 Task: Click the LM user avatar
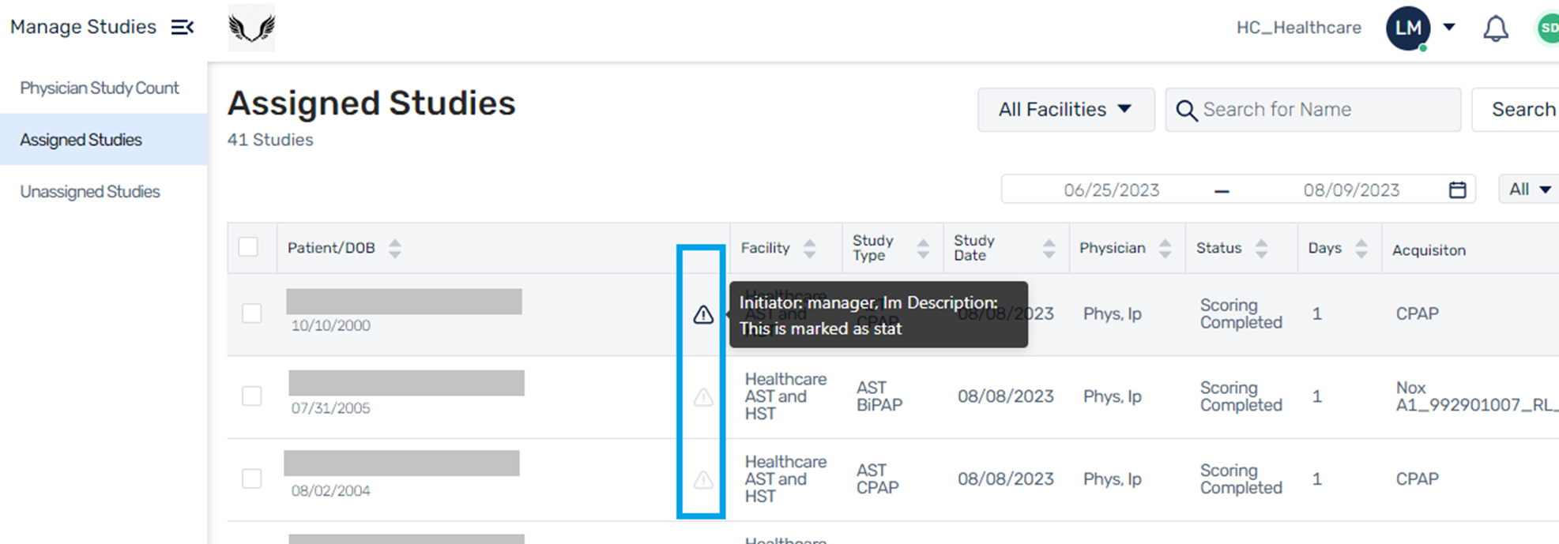click(x=1408, y=28)
